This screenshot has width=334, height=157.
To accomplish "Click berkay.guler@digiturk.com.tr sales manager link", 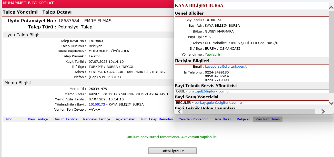I will (x=218, y=103).
